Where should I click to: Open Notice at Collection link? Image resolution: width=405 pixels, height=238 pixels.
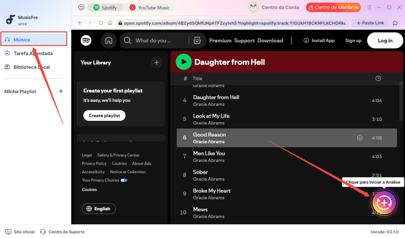[x=128, y=172]
